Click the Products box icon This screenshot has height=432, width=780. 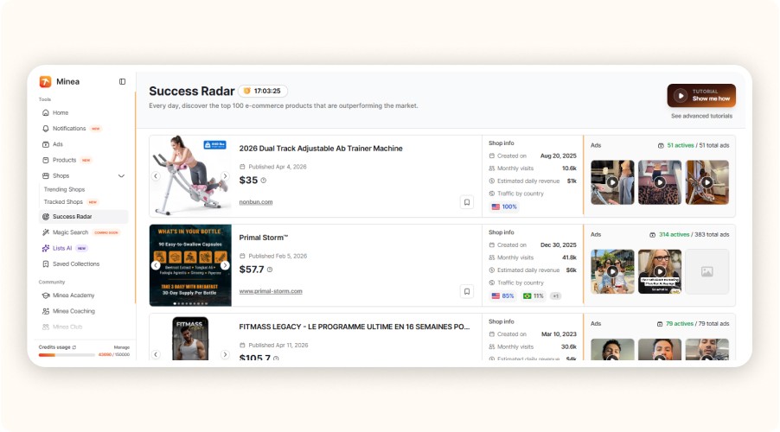tap(46, 160)
